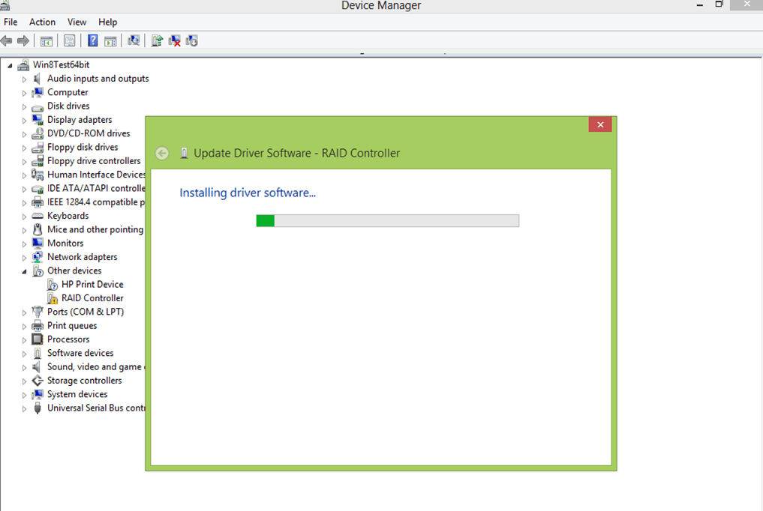Click the Show/Hide Console Tree toolbar icon
Screen dimensions: 763x511
click(47, 40)
